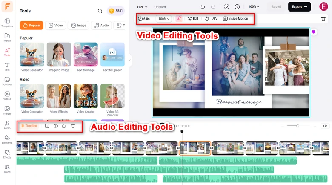Open the Video Effects tool
Viewport: 332px width, 185px height.
click(x=59, y=98)
